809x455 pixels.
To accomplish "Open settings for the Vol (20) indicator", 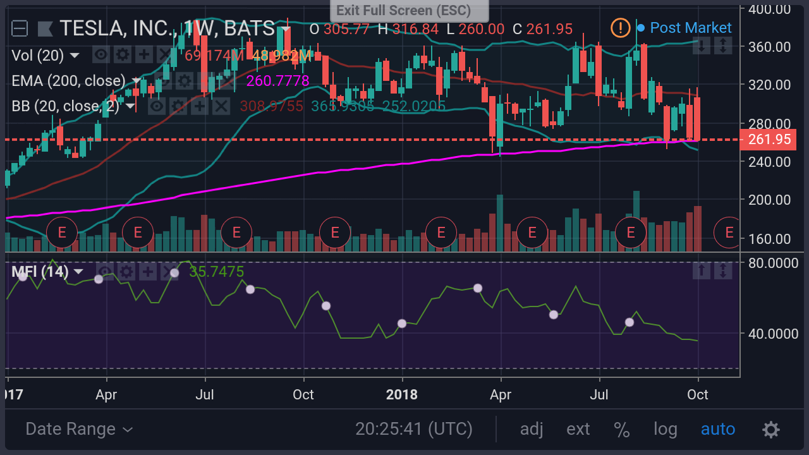I will [x=122, y=55].
